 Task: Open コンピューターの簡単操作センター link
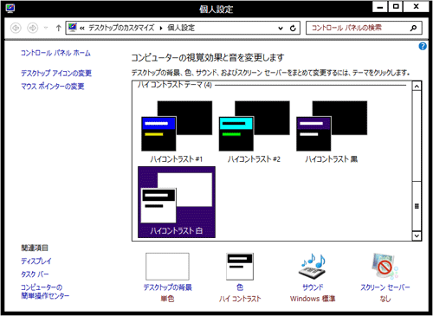pos(45,292)
